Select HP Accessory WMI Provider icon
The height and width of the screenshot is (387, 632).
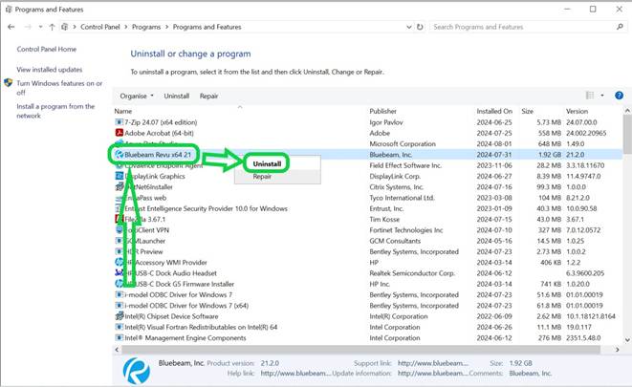coord(119,262)
